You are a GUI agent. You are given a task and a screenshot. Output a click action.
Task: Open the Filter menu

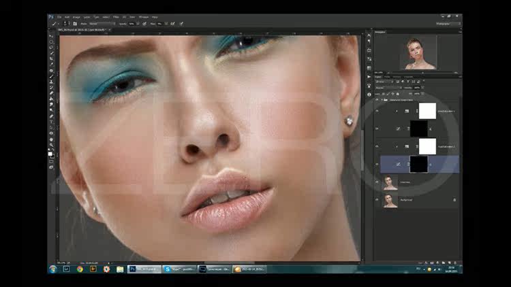[x=116, y=17]
